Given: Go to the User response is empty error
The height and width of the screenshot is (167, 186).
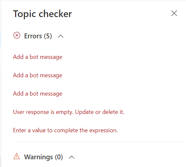Looking at the screenshot, I should 69,112.
